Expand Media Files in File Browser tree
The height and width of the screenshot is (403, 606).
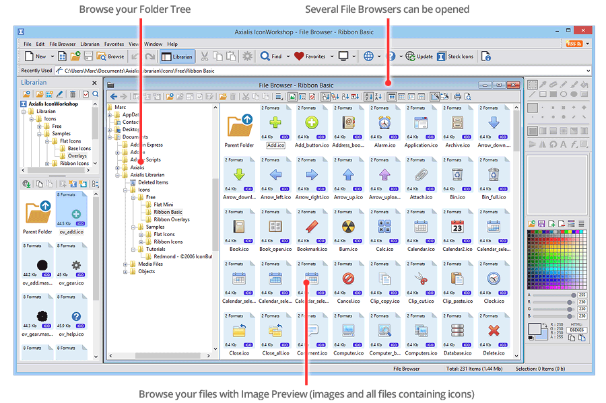(x=125, y=264)
